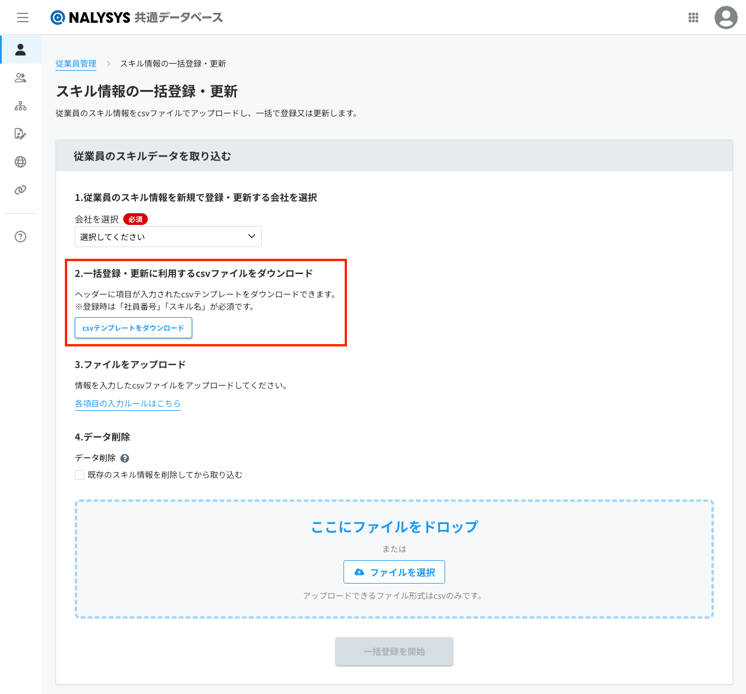This screenshot has height=694, width=746.
Task: Click the globe icon in sidebar
Action: [20, 162]
